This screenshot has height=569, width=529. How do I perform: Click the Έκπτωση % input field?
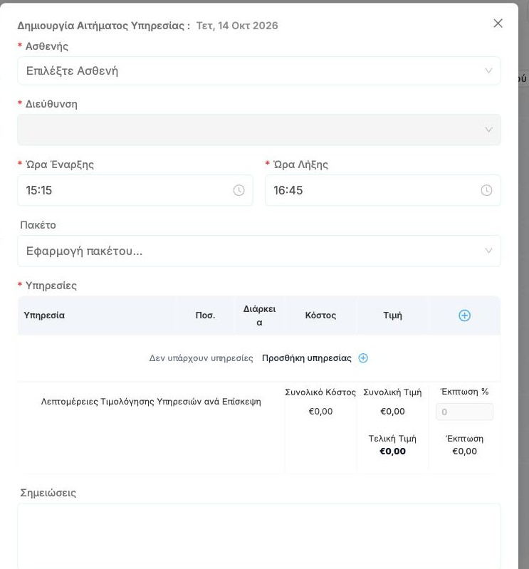click(x=464, y=412)
